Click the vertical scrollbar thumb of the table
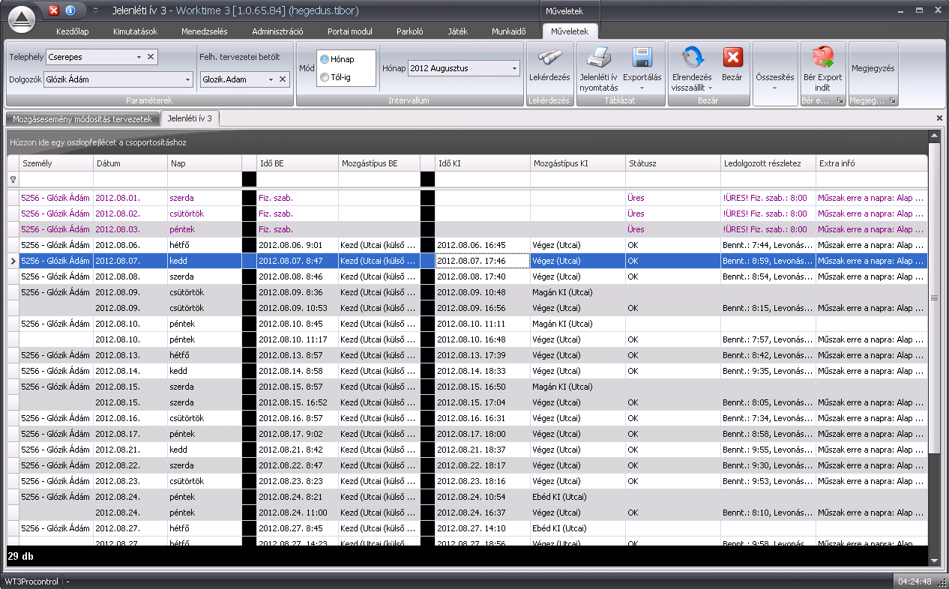The image size is (949, 589). [x=934, y=297]
